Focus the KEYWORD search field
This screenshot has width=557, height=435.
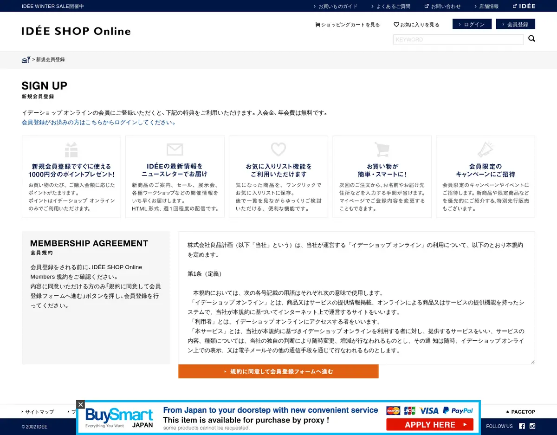[x=459, y=39]
